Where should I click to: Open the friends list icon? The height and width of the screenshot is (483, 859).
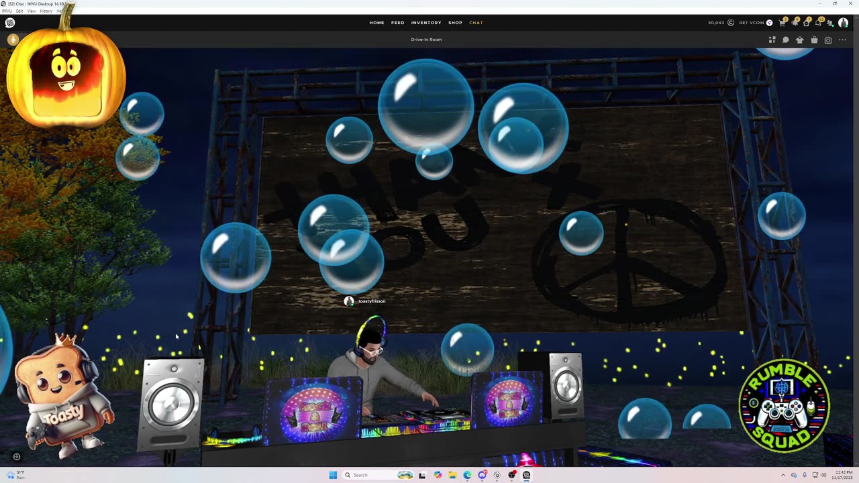tap(830, 23)
